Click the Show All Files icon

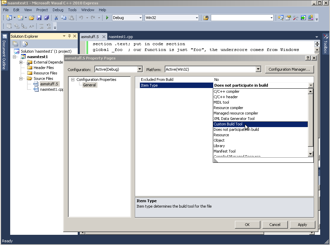[25, 44]
